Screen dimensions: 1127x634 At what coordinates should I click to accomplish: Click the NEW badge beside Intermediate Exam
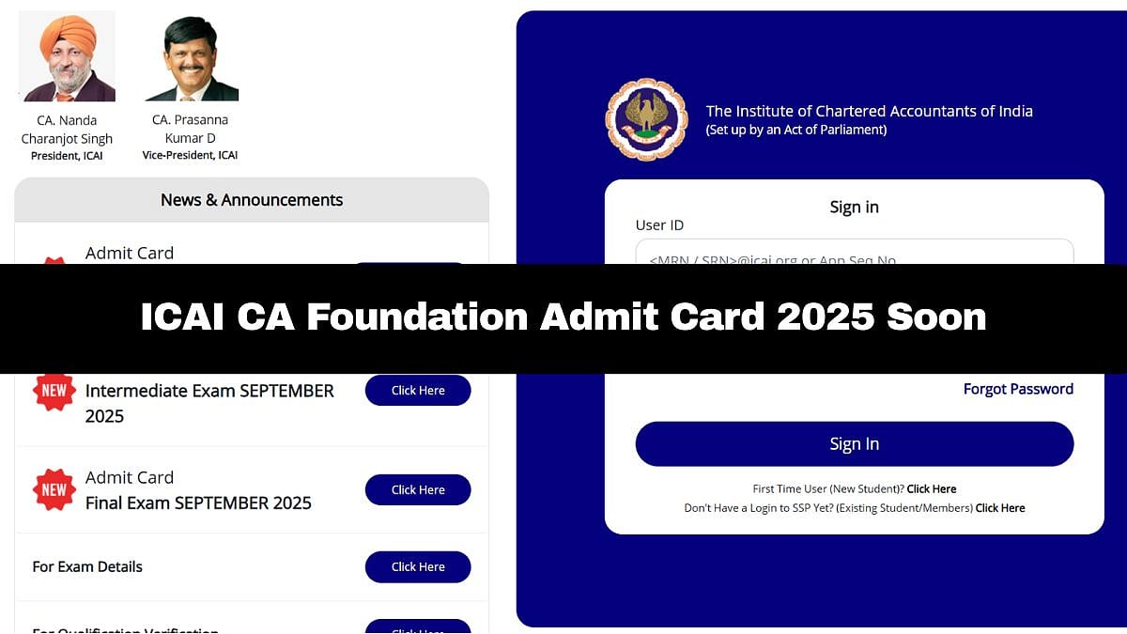(54, 391)
